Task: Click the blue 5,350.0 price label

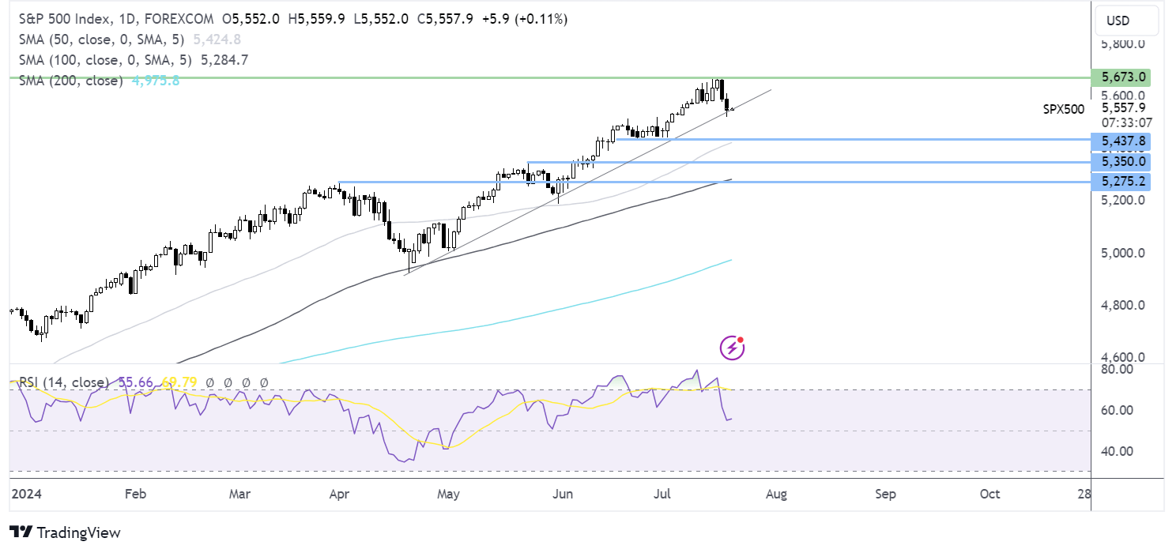Action: (x=1120, y=161)
